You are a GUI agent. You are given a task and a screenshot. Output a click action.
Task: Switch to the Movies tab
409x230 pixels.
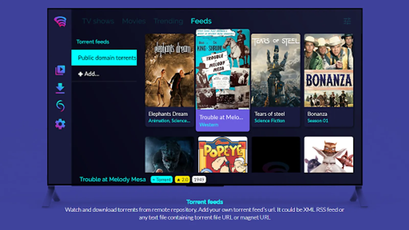coord(134,21)
